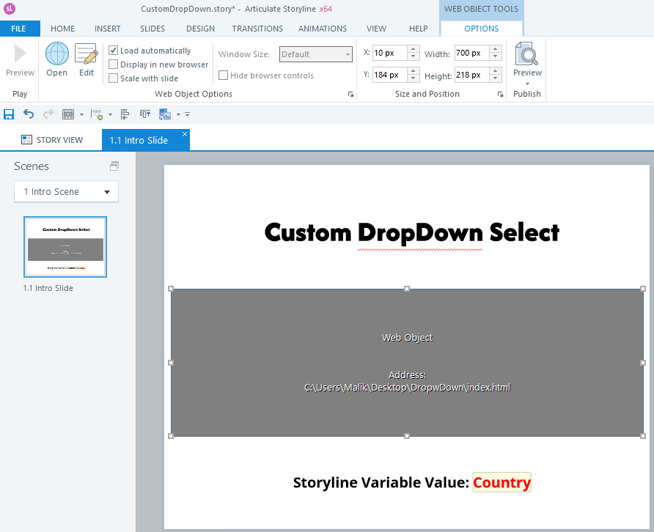Enable Display in new browser
This screenshot has width=654, height=532.
[x=114, y=64]
